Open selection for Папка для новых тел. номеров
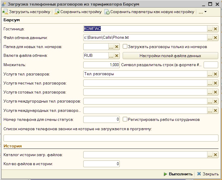Screen dimensions: 222x180 pos(111,47)
